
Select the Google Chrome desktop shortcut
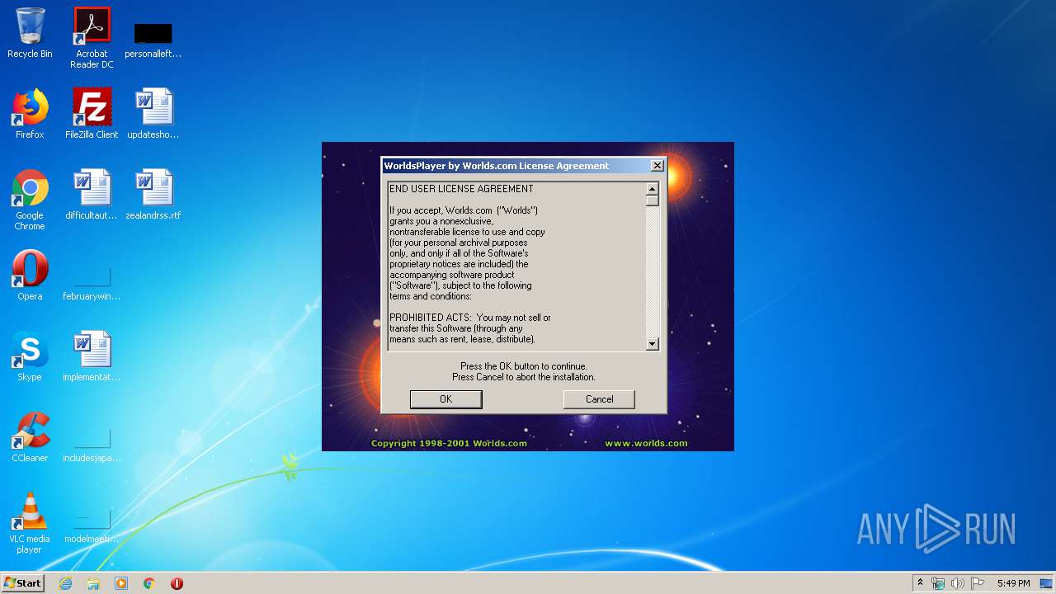tap(30, 200)
